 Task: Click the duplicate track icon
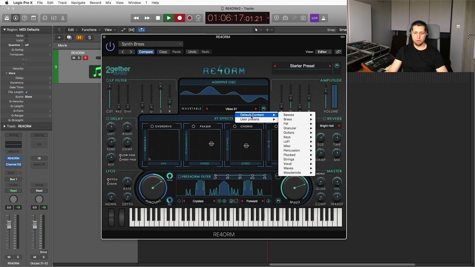coord(69,37)
